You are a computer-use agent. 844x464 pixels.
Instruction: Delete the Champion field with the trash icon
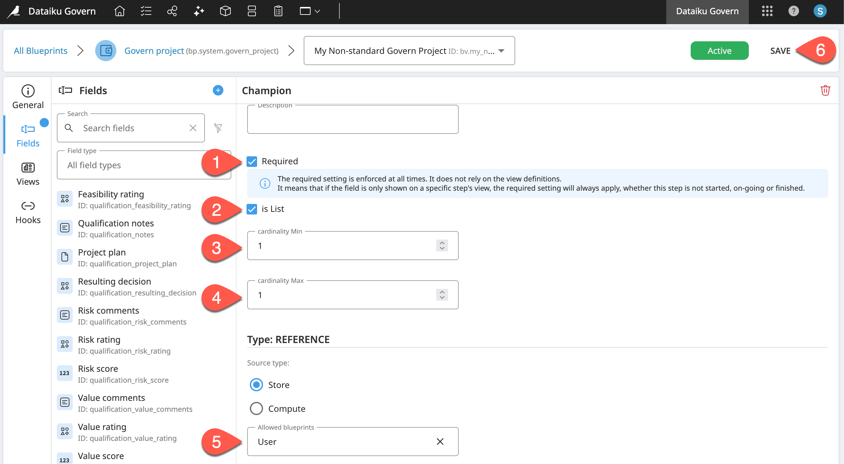825,90
